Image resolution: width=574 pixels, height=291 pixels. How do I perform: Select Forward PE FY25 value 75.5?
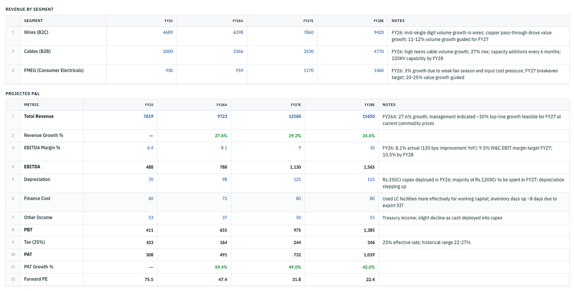pos(149,279)
